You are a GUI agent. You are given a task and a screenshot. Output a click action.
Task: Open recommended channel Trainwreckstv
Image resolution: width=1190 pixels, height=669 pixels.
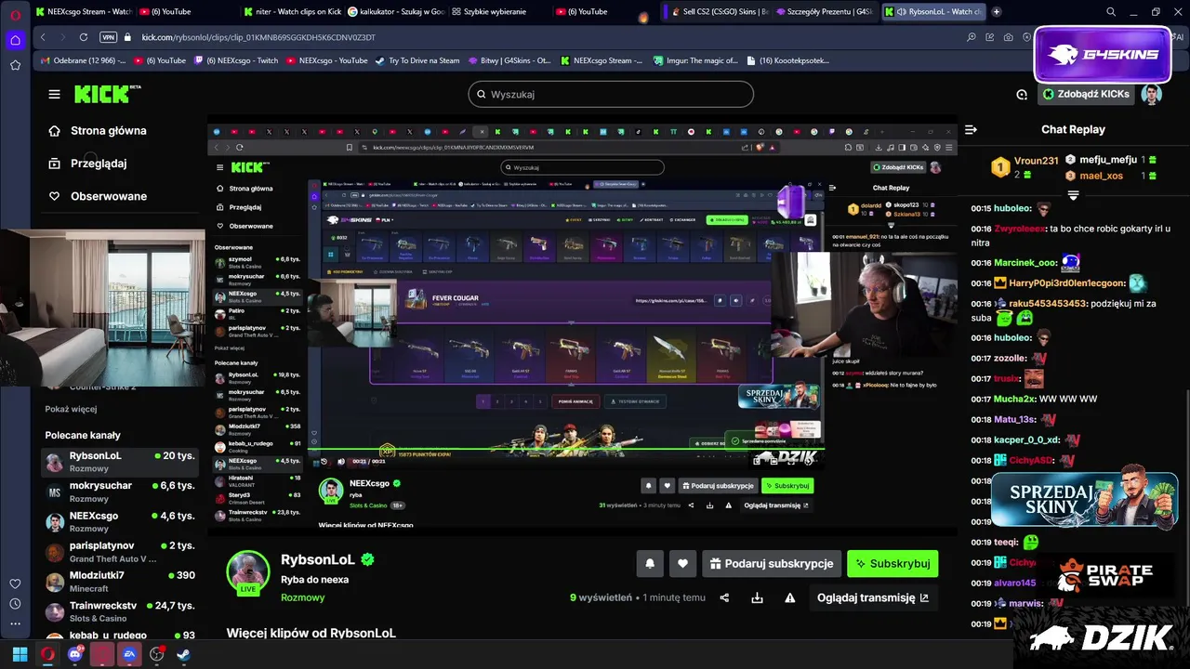click(120, 610)
